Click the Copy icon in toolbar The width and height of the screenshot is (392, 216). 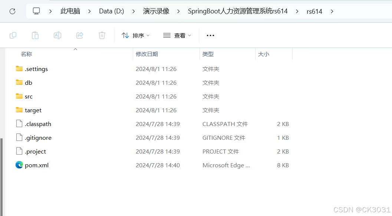coord(13,35)
